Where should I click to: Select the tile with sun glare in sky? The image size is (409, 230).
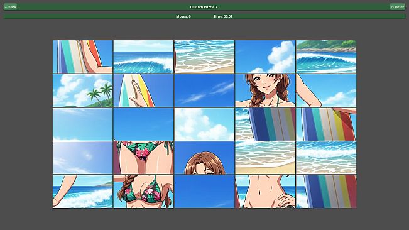83,158
